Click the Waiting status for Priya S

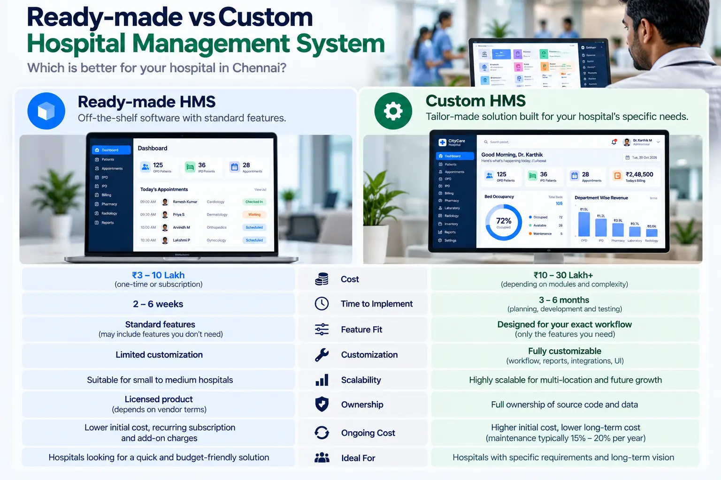click(254, 215)
